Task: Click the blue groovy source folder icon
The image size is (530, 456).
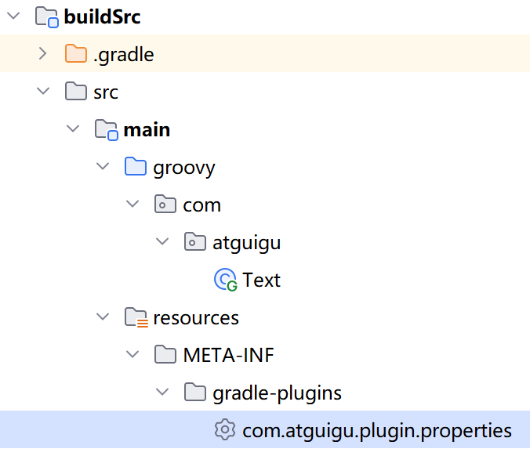Action: point(136,167)
